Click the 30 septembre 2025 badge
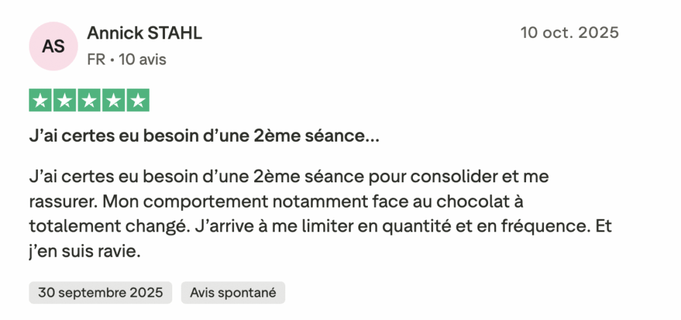Viewport: 681px width, 320px height. coord(100,292)
